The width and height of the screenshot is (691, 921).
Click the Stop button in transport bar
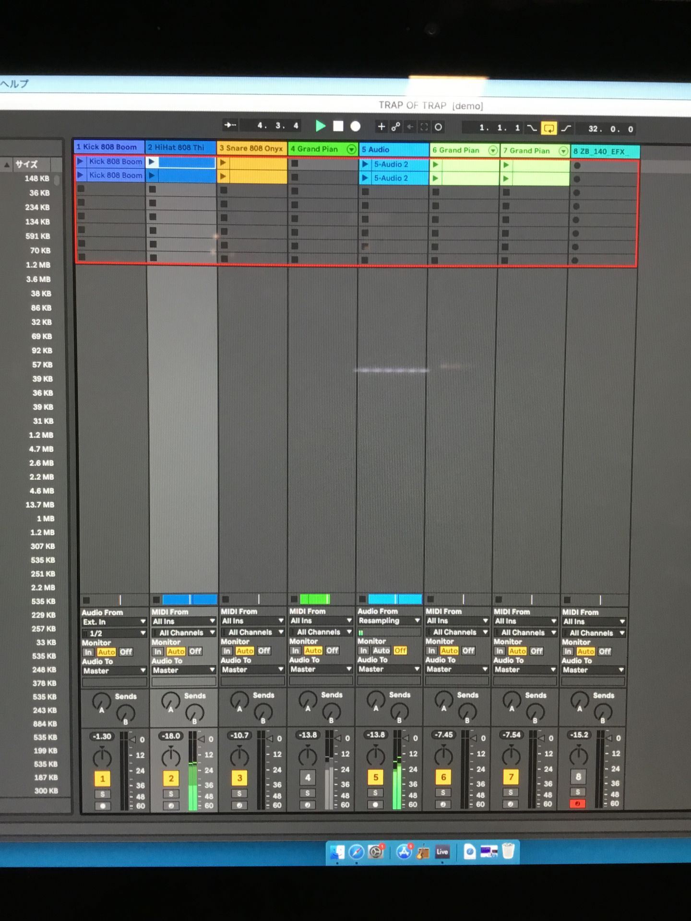pyautogui.click(x=338, y=126)
